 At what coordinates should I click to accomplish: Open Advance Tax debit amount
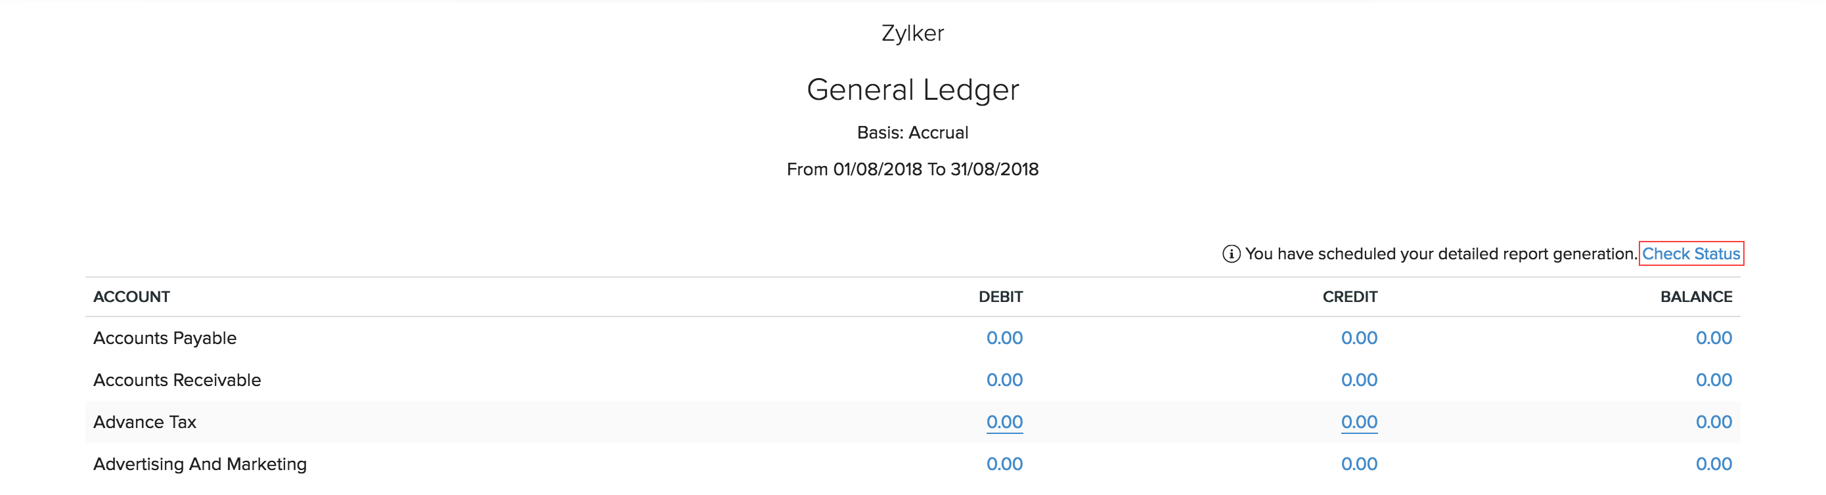click(1004, 422)
